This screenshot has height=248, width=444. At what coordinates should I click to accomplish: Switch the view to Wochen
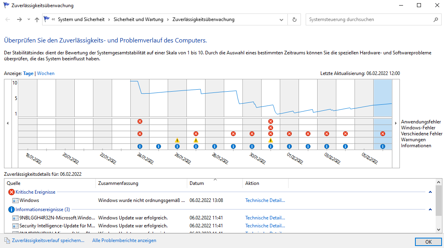click(45, 73)
